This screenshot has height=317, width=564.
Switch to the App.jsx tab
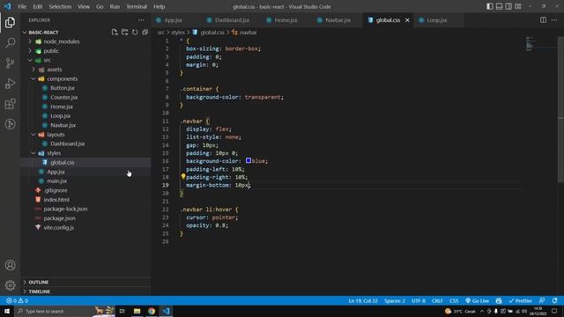173,20
